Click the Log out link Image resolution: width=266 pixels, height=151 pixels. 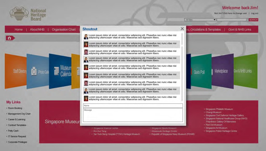coord(255,13)
